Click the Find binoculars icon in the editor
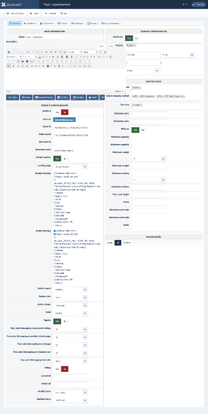Screen dimensions: 208x414 click(x=27, y=61)
